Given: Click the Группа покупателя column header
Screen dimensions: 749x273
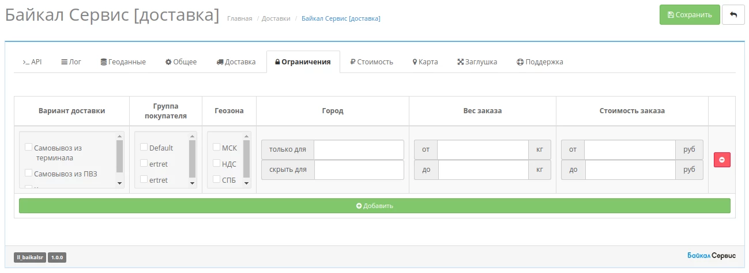Looking at the screenshot, I should [166, 111].
